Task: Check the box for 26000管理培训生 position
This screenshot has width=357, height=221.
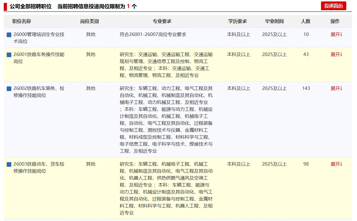Action: [9, 35]
